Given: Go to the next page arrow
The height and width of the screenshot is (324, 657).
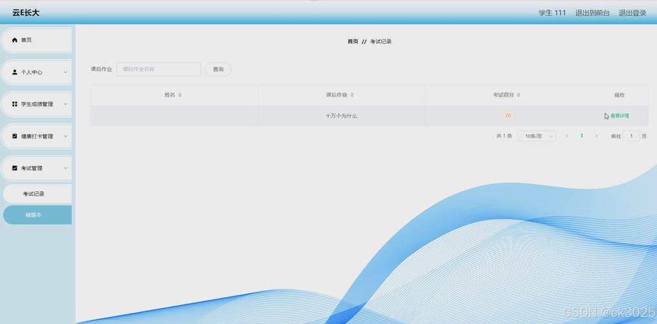Looking at the screenshot, I should tap(596, 136).
